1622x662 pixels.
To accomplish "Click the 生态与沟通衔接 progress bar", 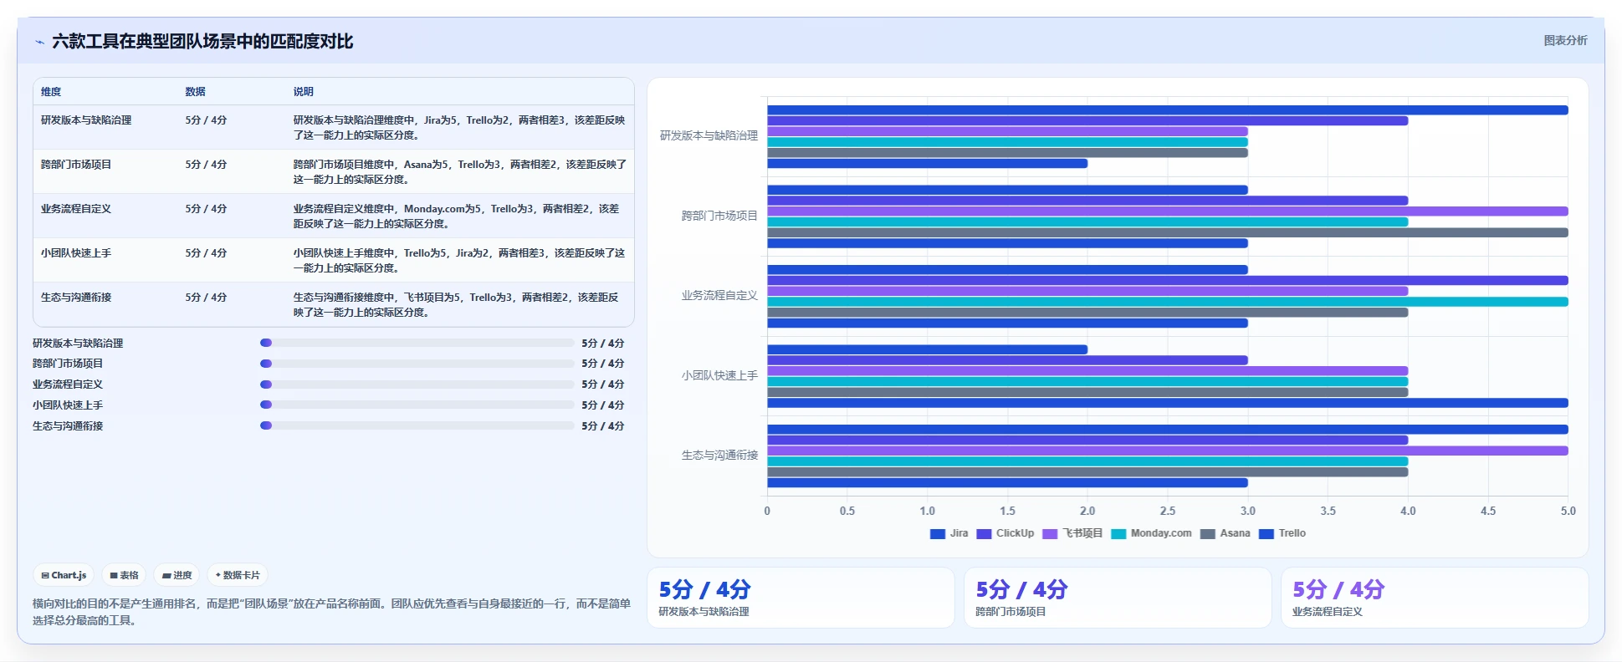I will pyautogui.click(x=417, y=425).
